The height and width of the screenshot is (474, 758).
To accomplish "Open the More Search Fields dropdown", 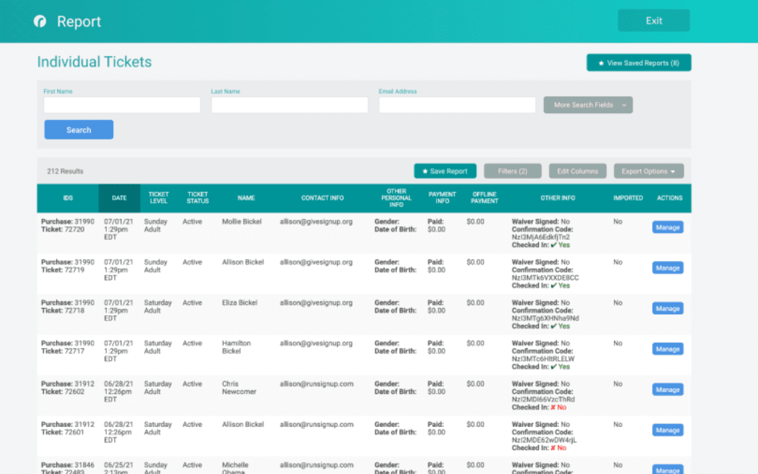I will coord(587,104).
